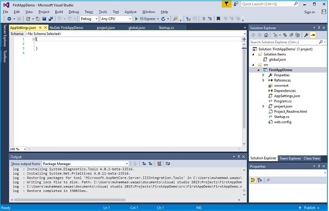Click the Sign in link

(309, 12)
